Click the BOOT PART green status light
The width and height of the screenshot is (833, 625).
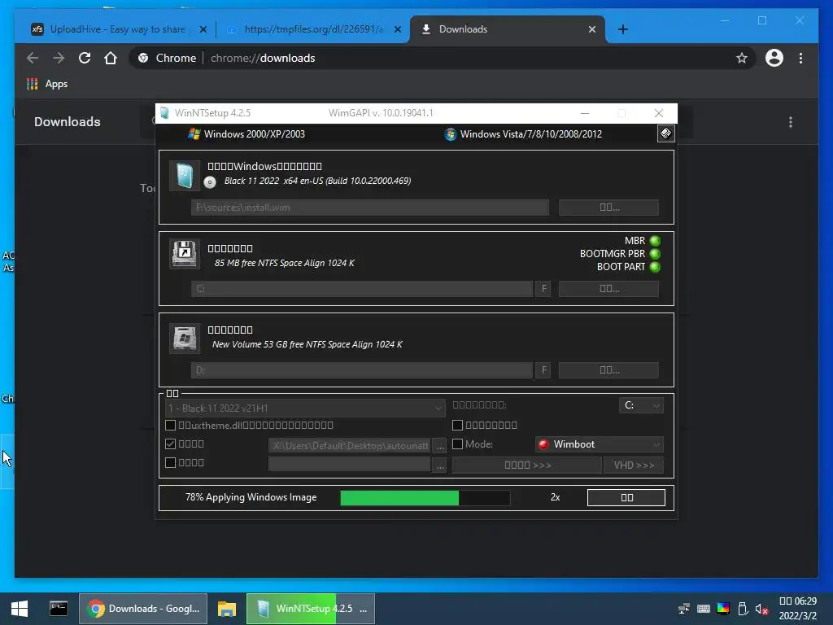click(x=655, y=267)
